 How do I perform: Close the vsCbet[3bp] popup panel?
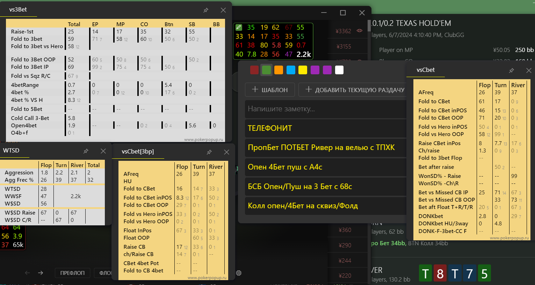[x=226, y=152]
